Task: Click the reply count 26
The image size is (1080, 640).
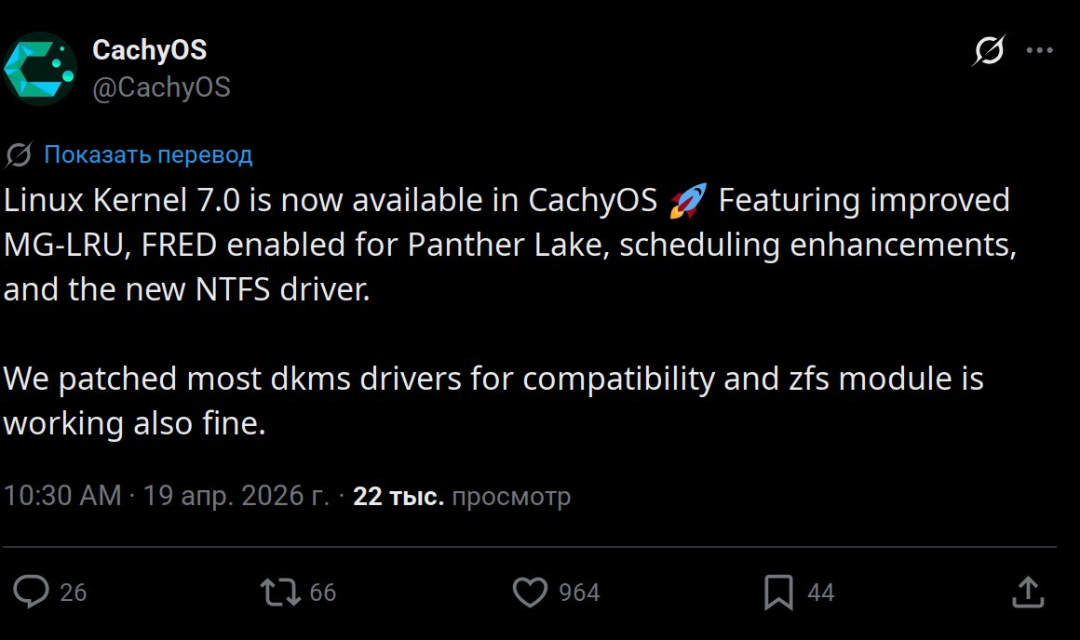Action: tap(73, 593)
